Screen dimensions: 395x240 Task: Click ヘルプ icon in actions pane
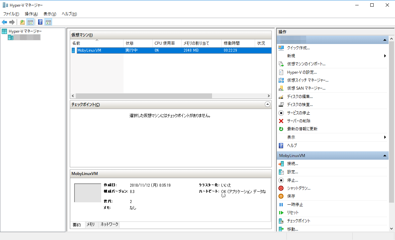click(x=281, y=145)
